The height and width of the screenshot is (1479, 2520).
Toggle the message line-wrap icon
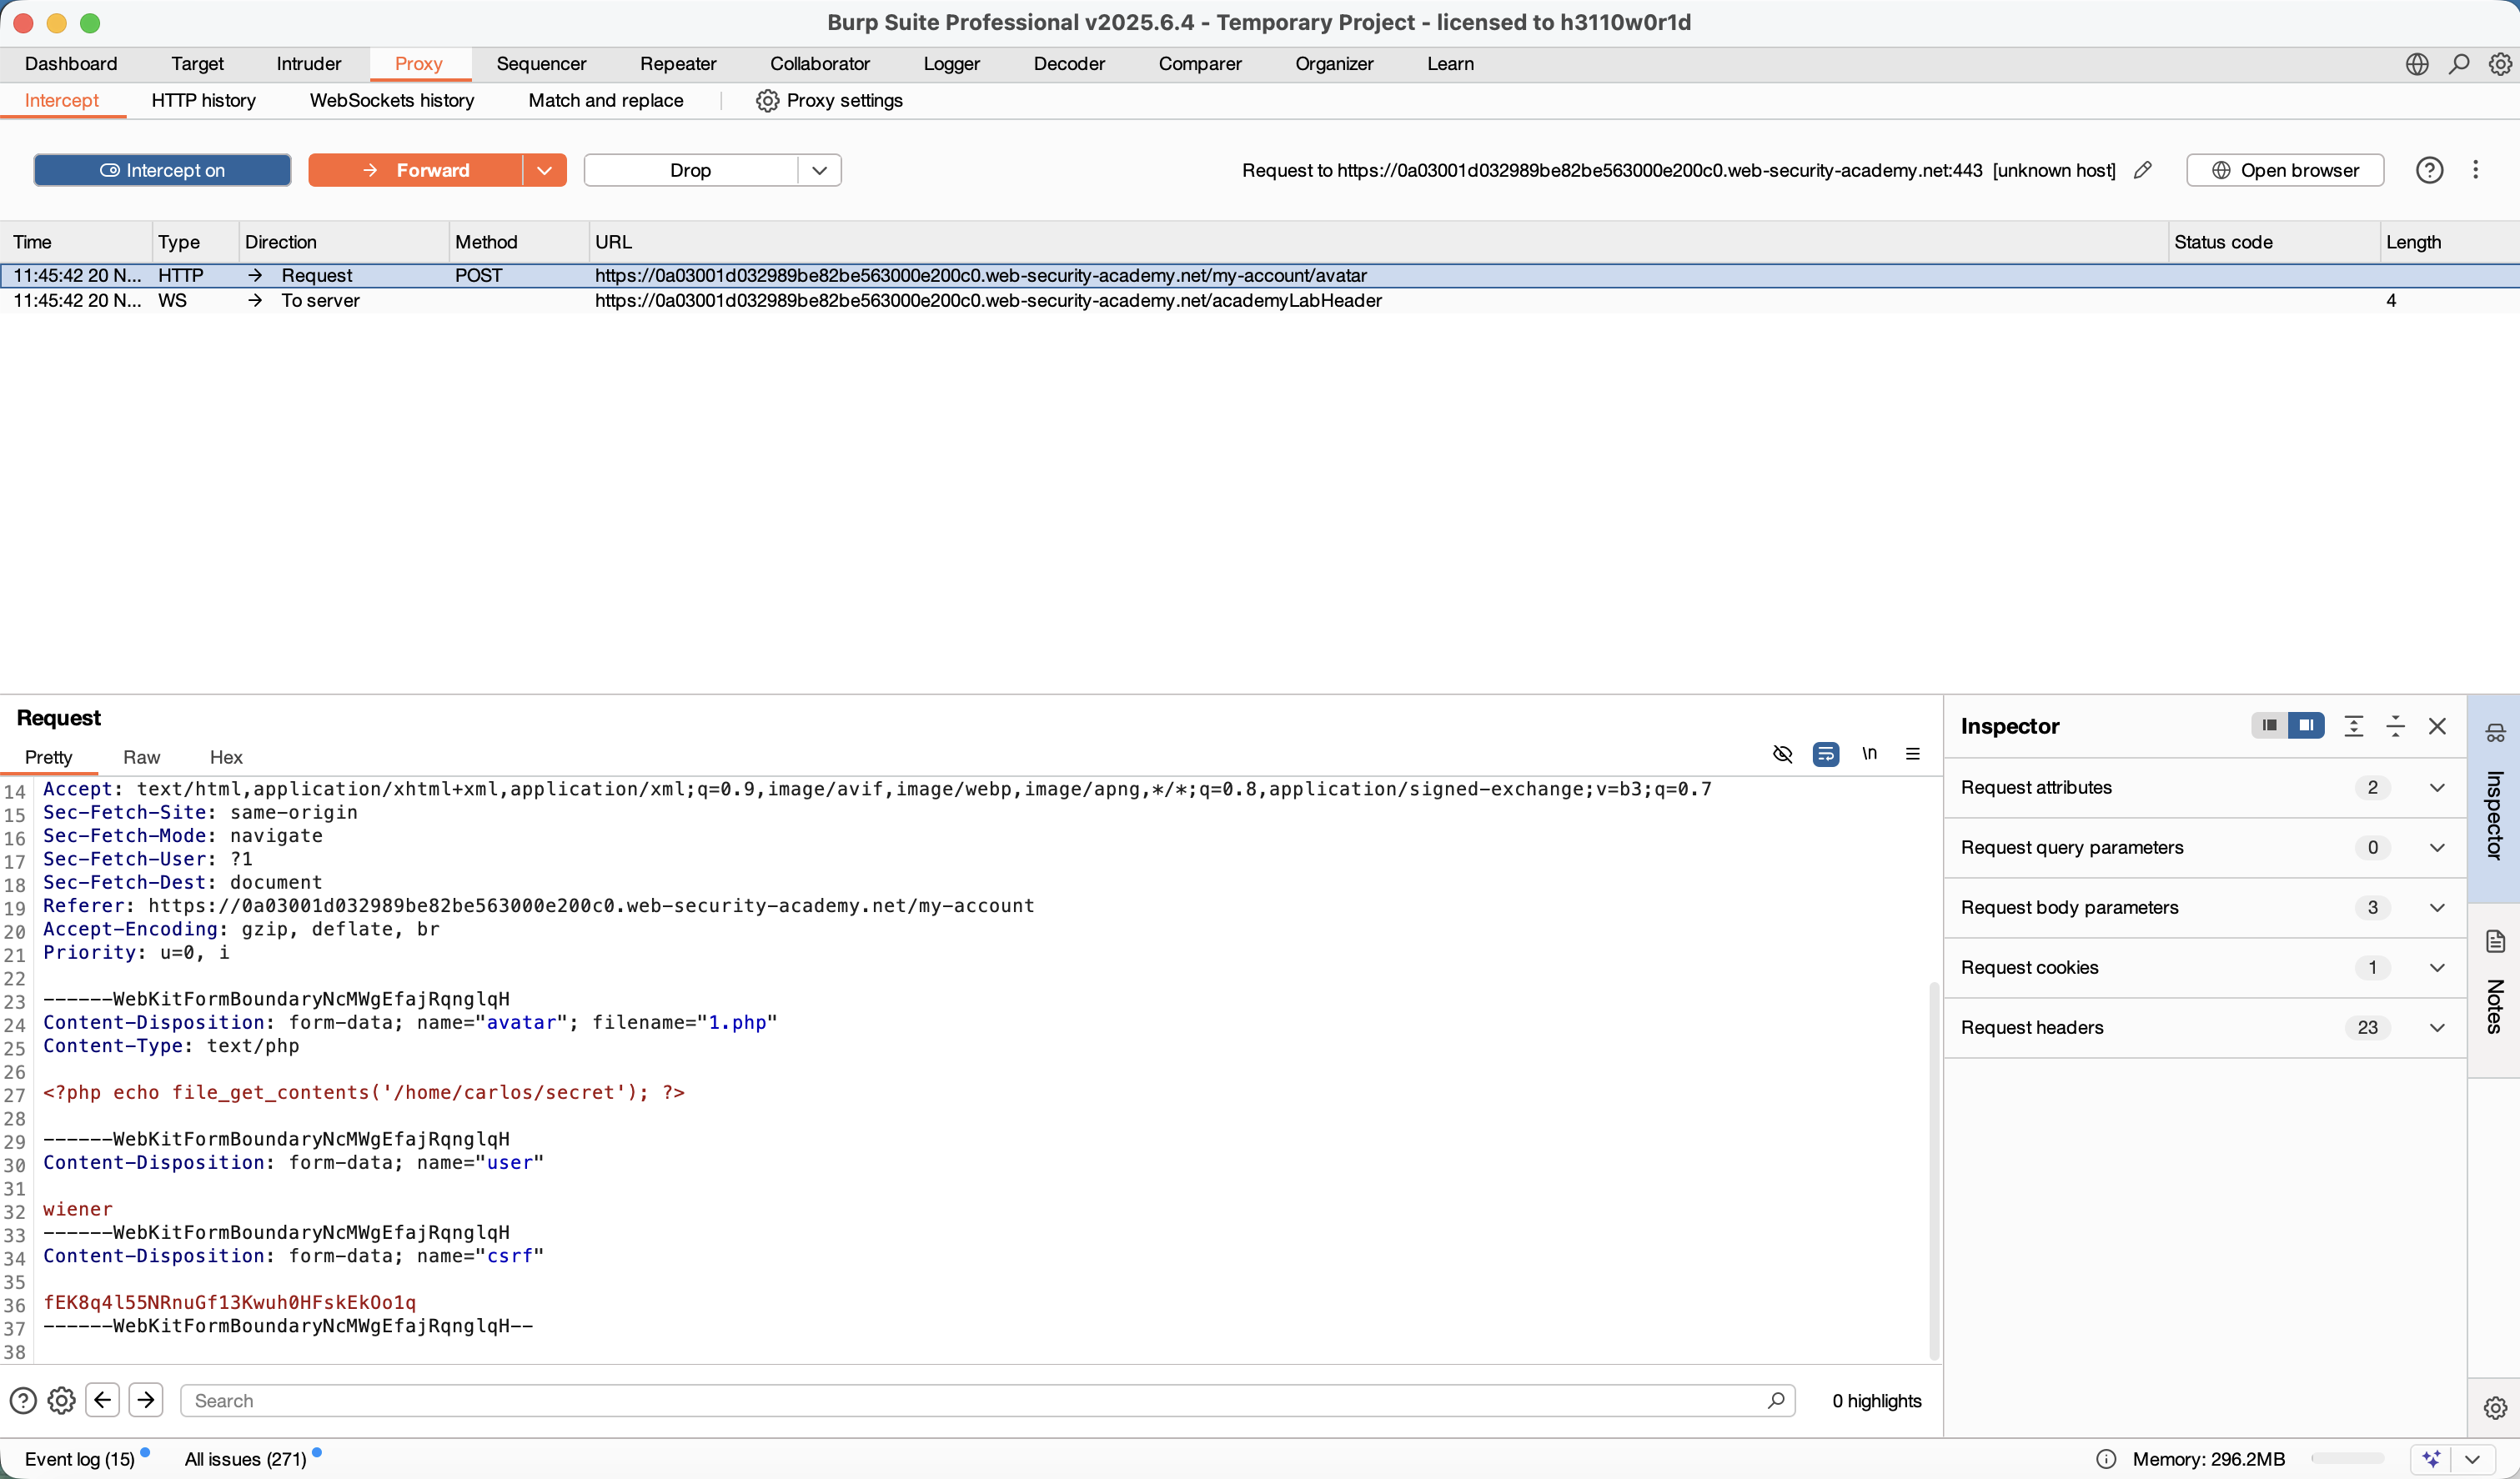[1825, 754]
